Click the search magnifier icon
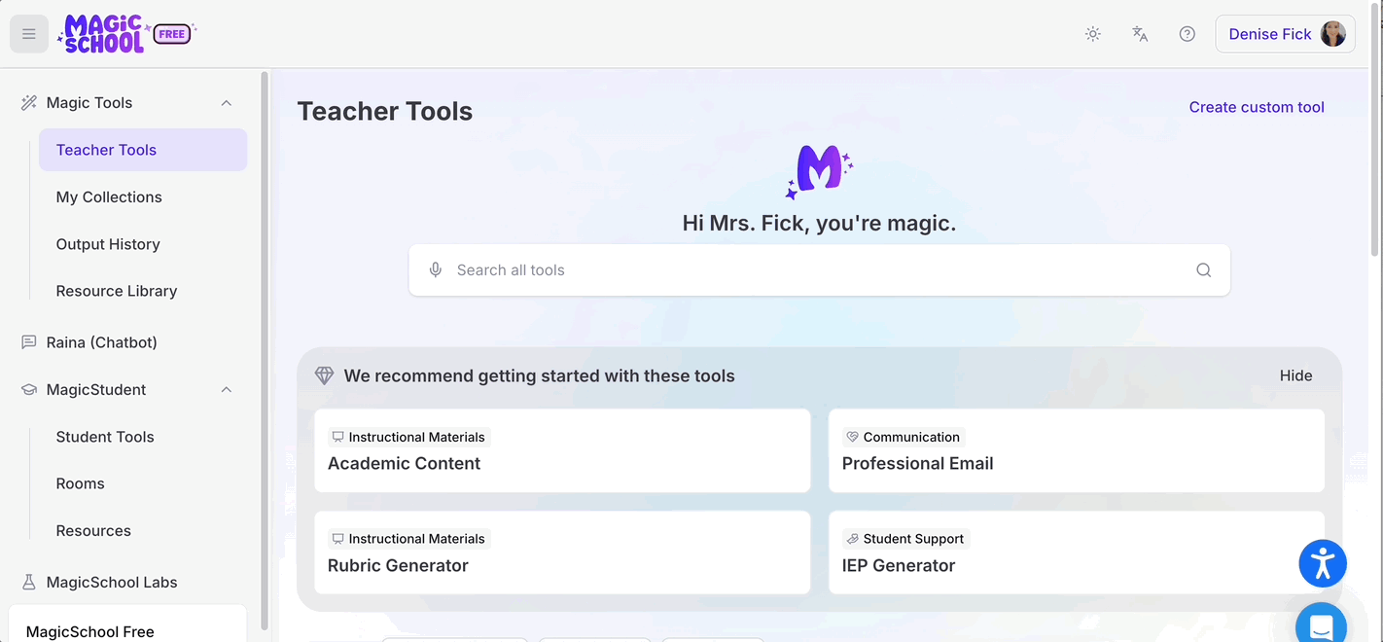 pyautogui.click(x=1203, y=269)
